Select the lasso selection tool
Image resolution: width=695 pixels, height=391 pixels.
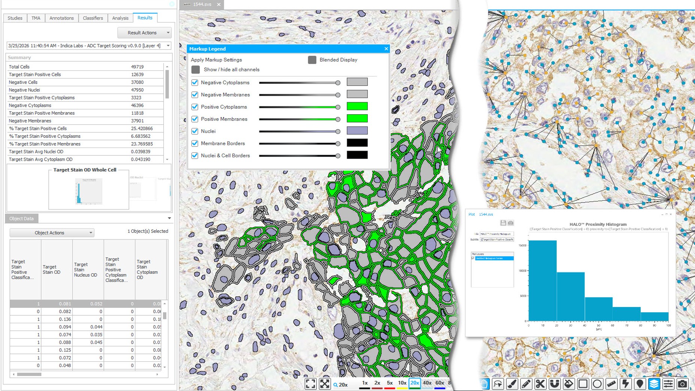pos(498,384)
